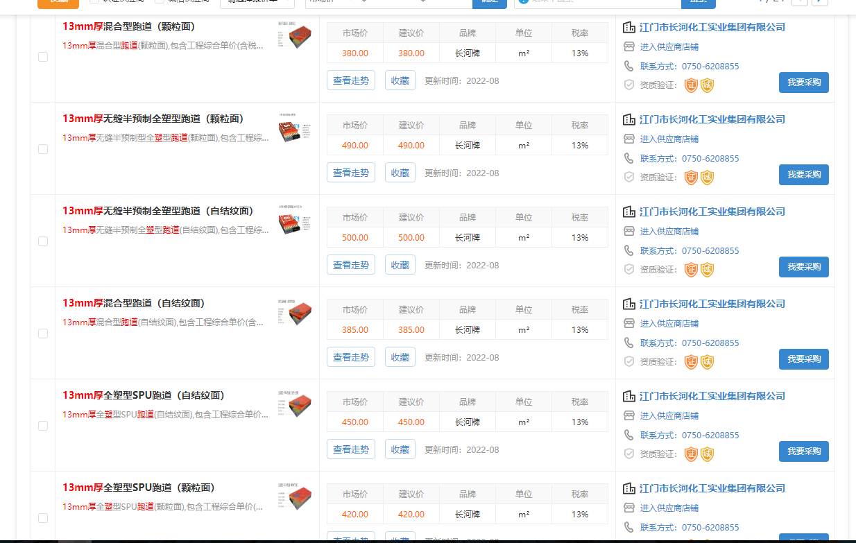856x543 pixels.
Task: Click the store icon beside 进入供应商店铺 in 380.00 row
Action: point(629,46)
